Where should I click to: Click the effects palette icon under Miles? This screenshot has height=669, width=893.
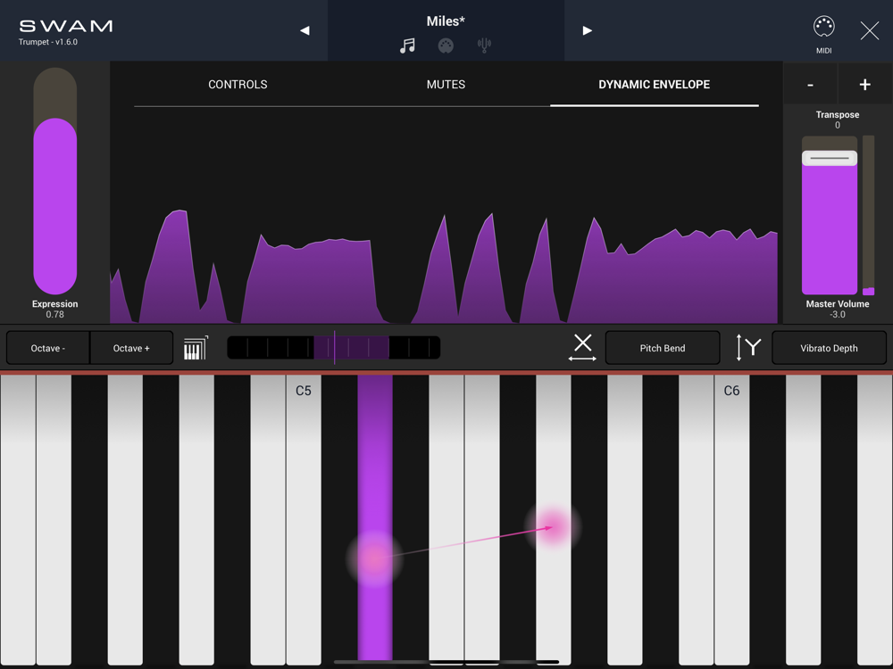(446, 45)
